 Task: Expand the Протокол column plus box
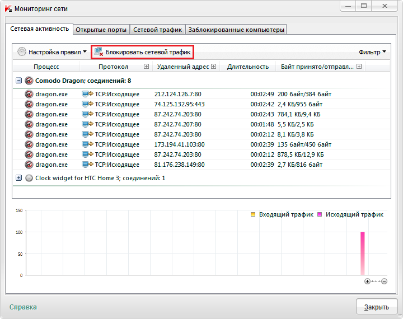146,67
